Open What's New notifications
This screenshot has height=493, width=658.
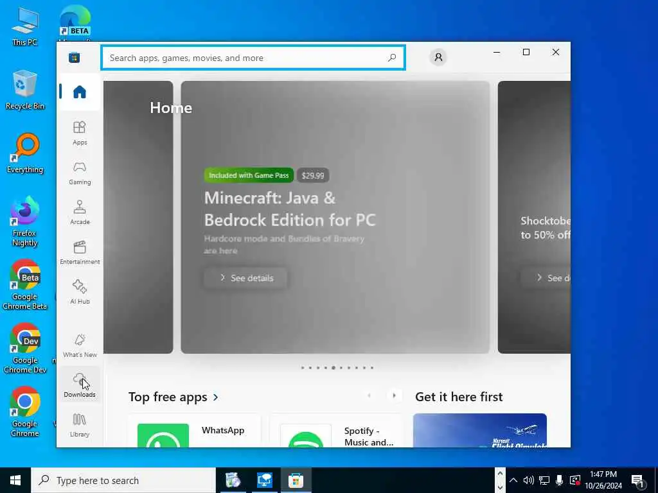pos(79,345)
